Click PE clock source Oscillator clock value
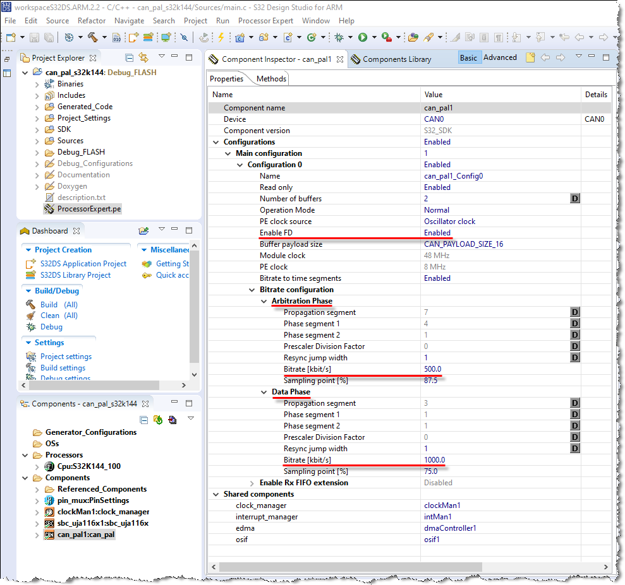625x585 pixels. point(449,222)
